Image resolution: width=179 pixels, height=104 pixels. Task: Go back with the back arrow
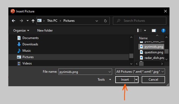point(13,21)
